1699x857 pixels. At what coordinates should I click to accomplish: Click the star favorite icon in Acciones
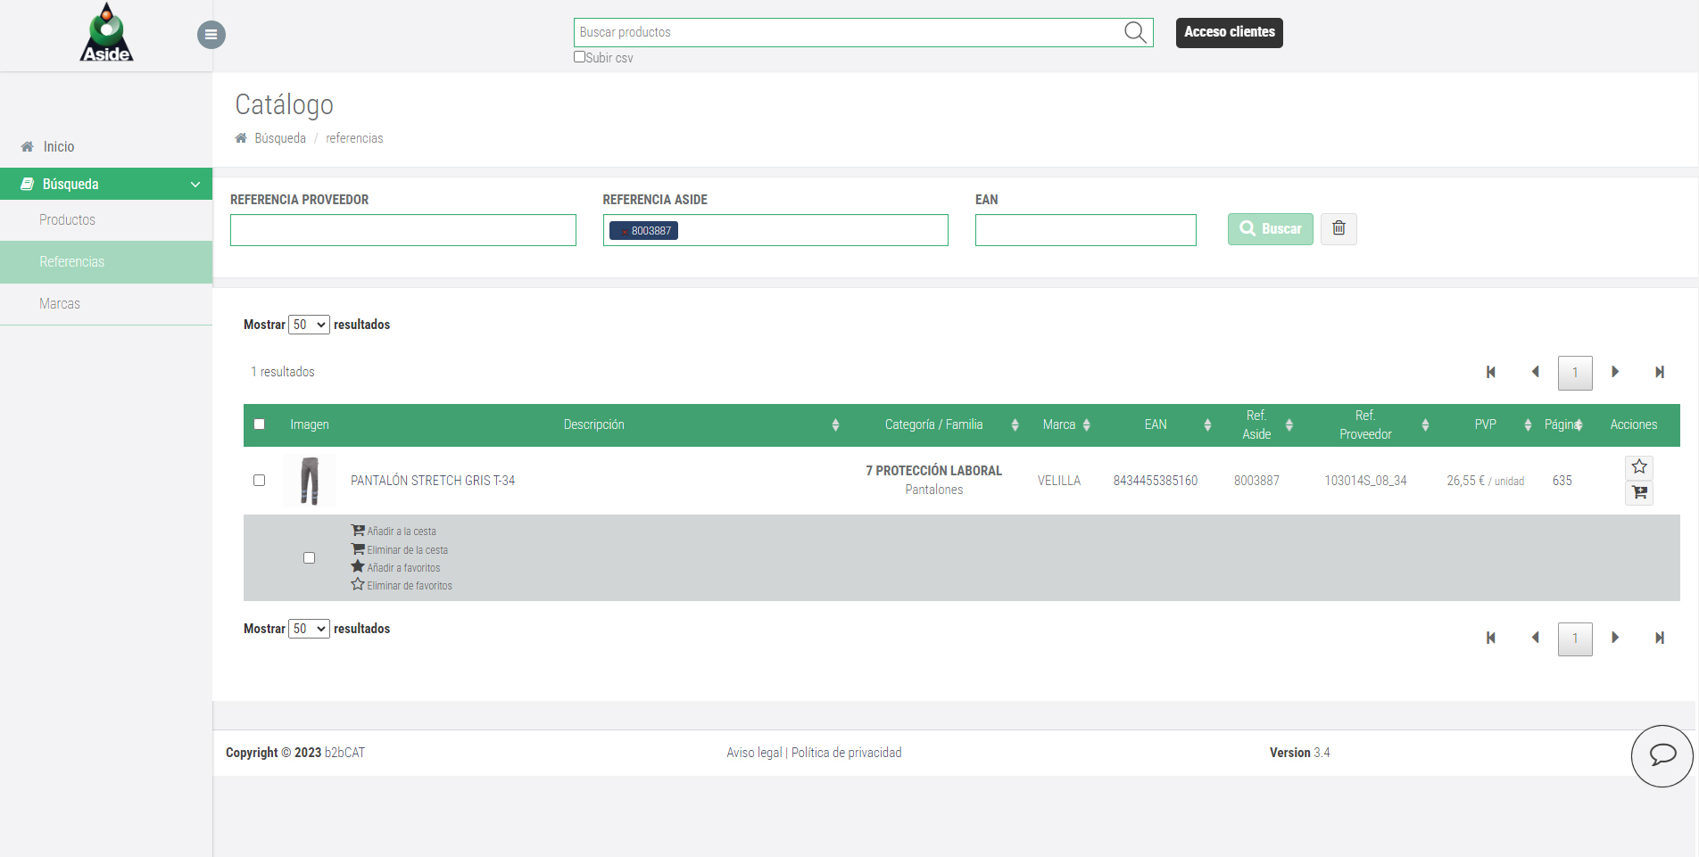click(1639, 467)
